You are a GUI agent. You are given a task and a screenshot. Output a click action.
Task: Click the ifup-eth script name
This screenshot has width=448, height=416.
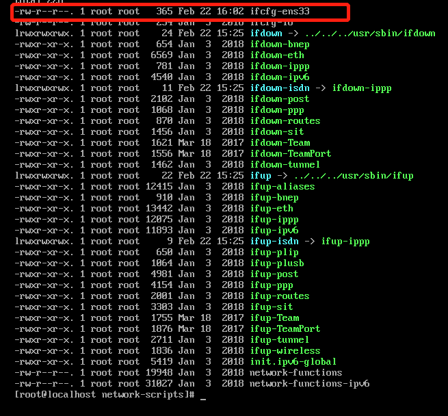[x=272, y=209]
